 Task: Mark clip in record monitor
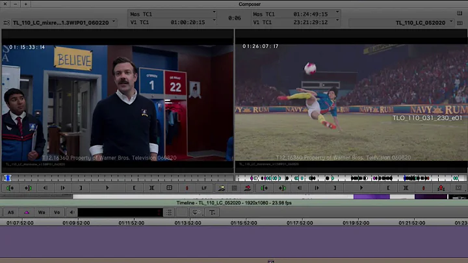(406, 188)
